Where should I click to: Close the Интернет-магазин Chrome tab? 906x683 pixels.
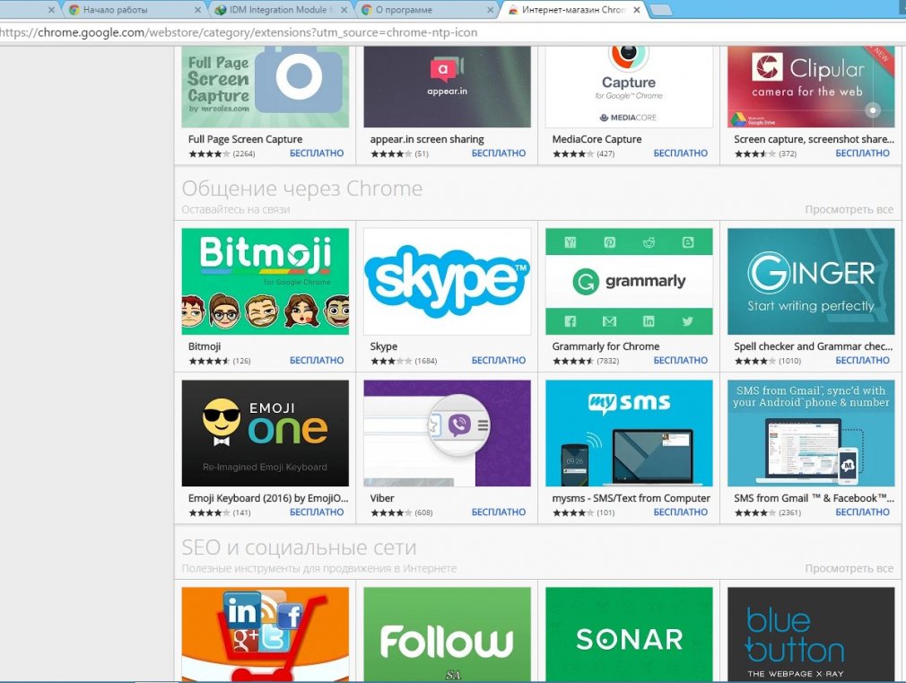(x=637, y=10)
